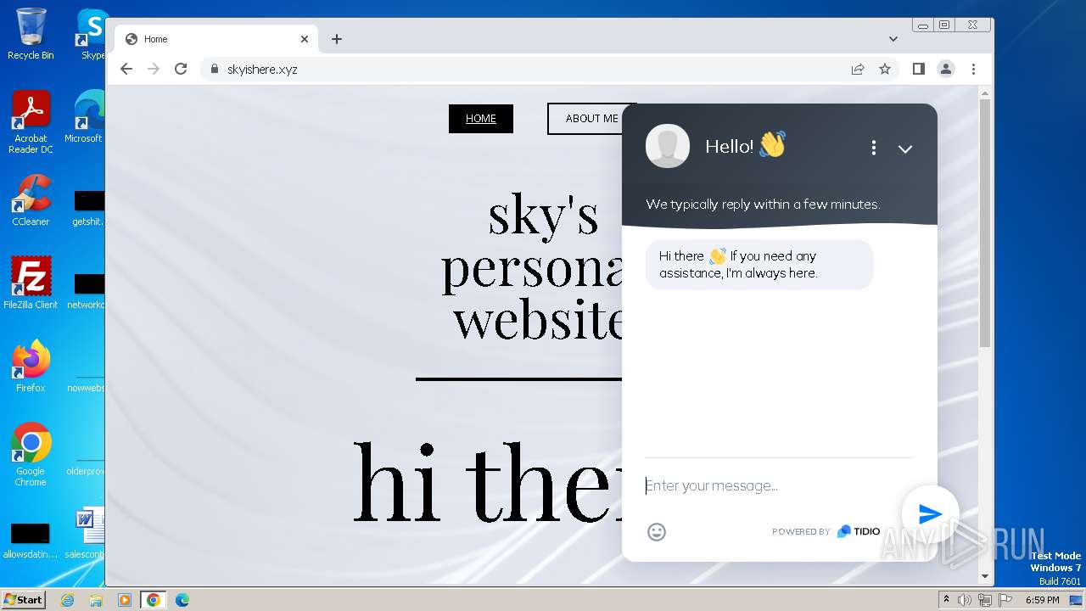
Task: Open the Powered by Tidio link
Action: [826, 531]
